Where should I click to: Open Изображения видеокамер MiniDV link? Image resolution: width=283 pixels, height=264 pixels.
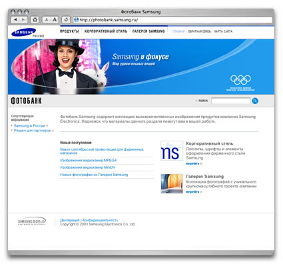(x=88, y=167)
